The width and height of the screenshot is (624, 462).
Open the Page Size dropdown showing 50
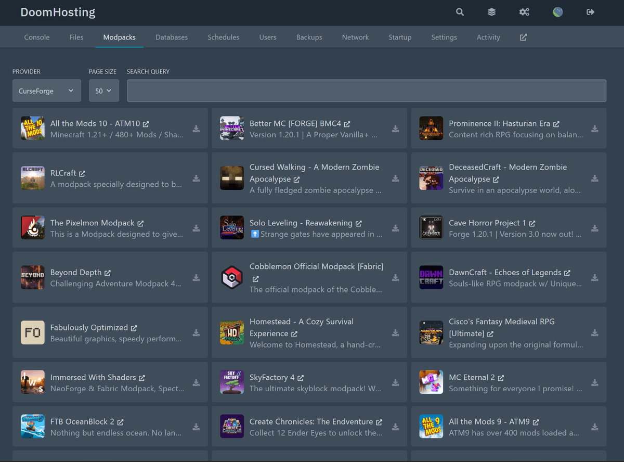103,91
